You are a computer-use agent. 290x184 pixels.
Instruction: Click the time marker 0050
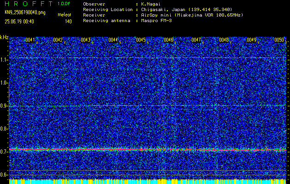[x=279, y=40]
